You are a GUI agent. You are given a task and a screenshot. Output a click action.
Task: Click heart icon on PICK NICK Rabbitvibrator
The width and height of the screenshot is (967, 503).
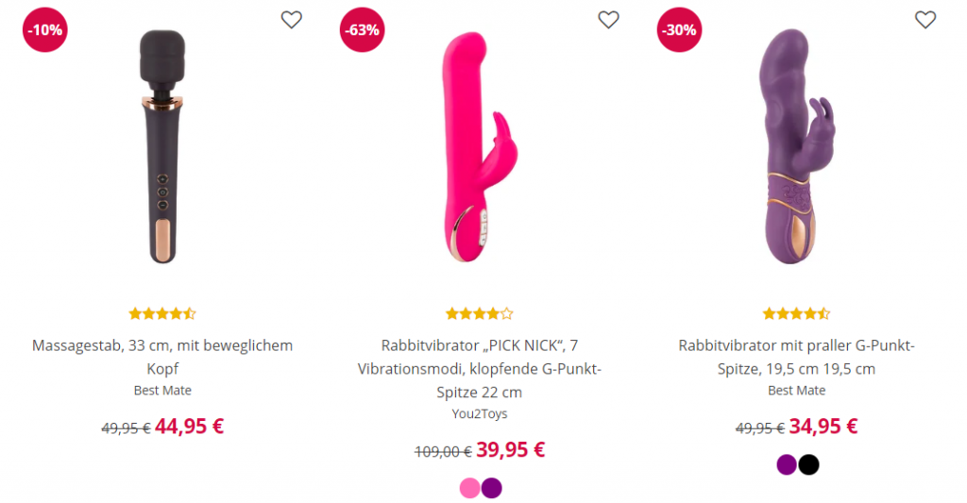(609, 20)
